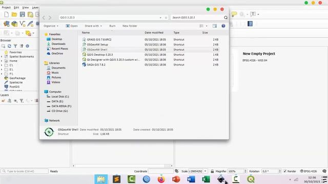Click Rotation spinner arrows
The image size is (328, 184).
pyautogui.click(x=280, y=171)
